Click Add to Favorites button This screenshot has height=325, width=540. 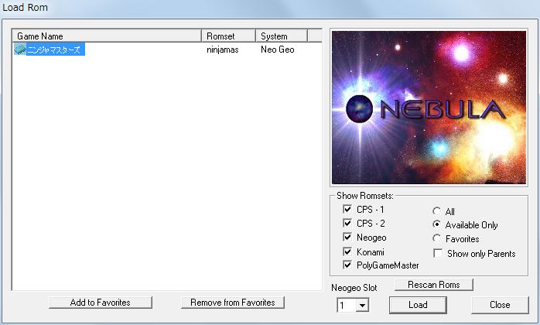[x=101, y=303]
